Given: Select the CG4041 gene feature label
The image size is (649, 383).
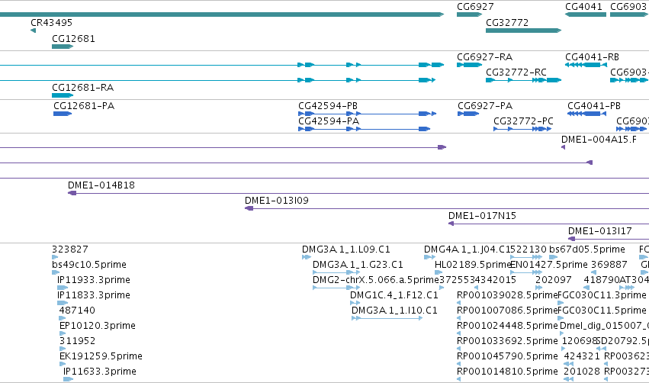Looking at the screenshot, I should (x=583, y=7).
